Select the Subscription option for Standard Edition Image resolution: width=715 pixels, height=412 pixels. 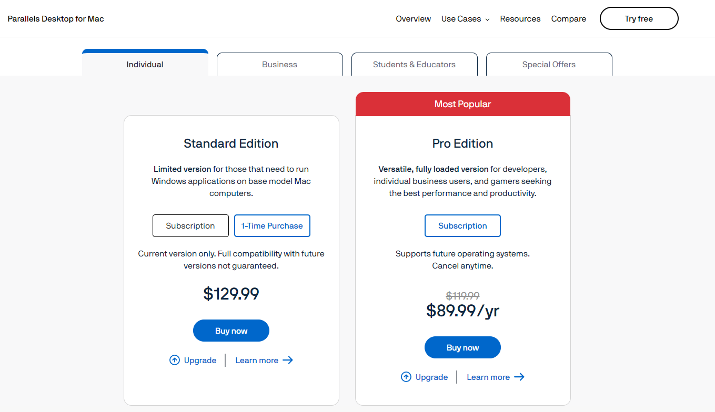point(190,225)
